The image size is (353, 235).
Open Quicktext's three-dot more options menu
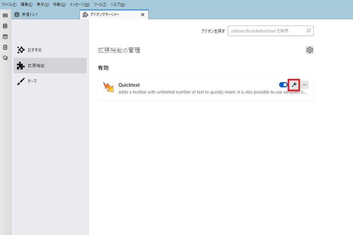point(304,85)
